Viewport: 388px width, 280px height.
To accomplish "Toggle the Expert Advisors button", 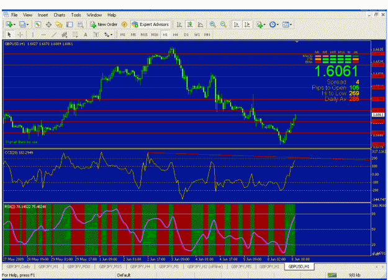I will (150, 24).
